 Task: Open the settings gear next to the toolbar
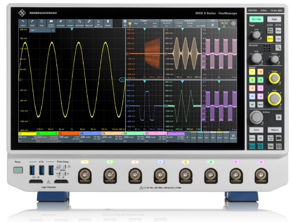point(125,21)
